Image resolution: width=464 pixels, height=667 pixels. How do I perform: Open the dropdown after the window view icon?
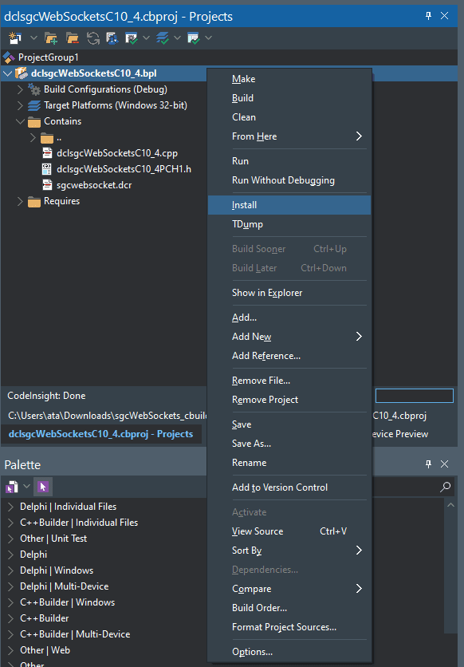point(208,37)
